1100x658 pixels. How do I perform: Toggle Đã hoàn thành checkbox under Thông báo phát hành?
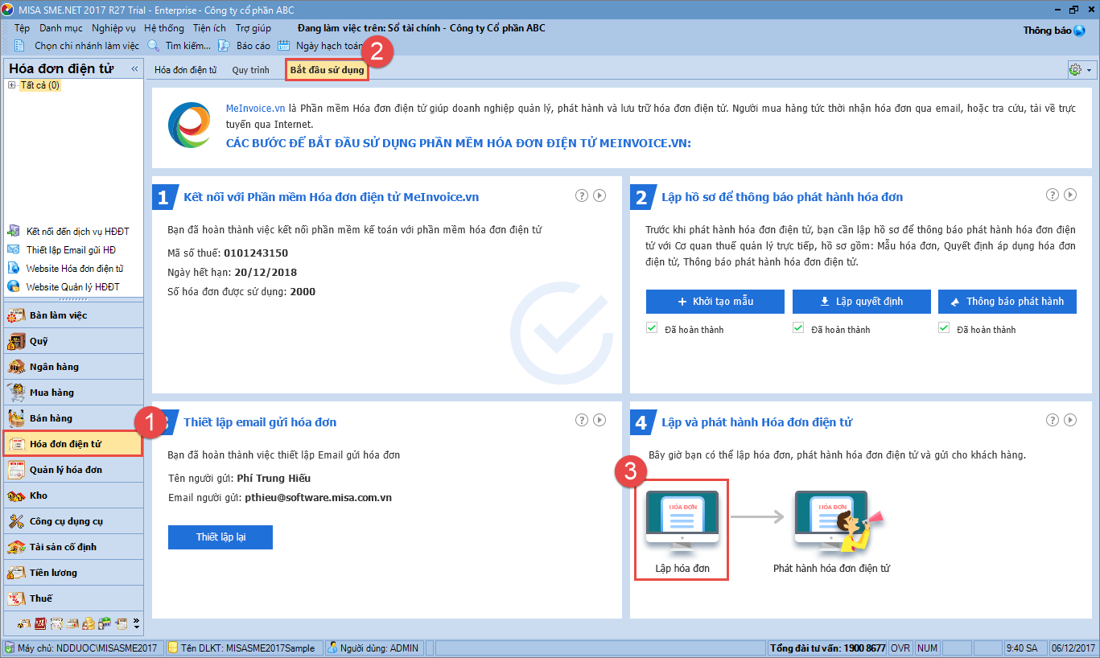tap(944, 328)
